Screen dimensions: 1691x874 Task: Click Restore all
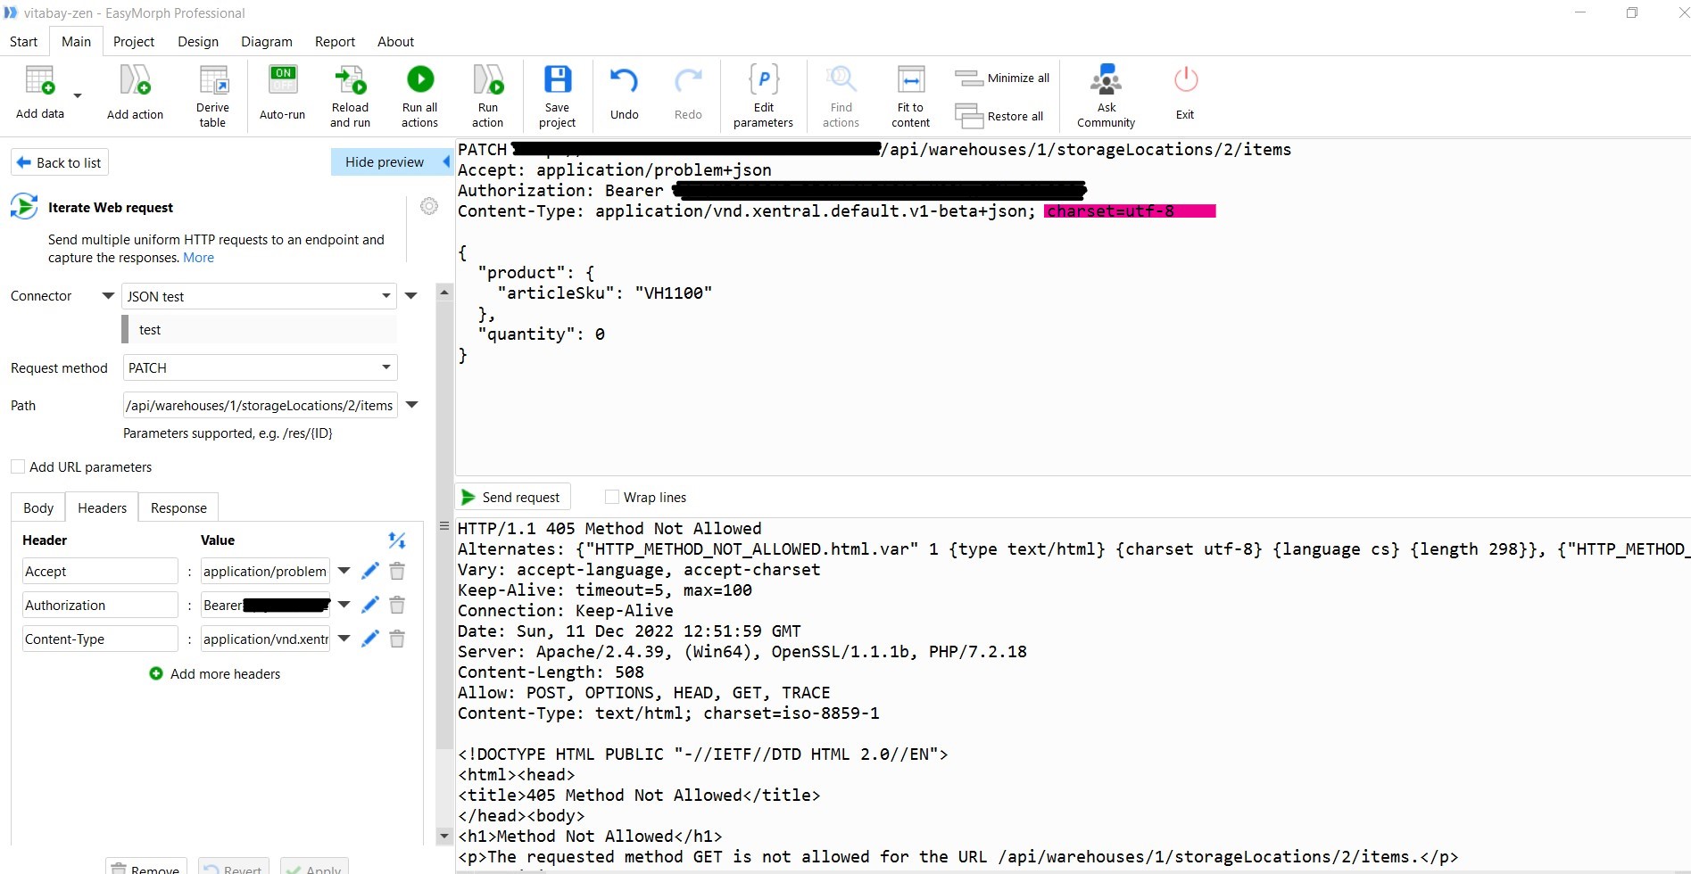(999, 116)
